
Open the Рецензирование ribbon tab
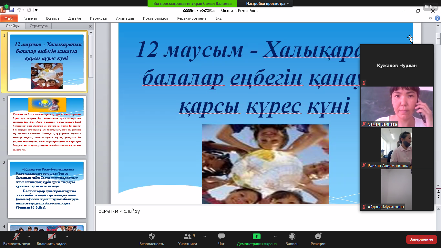coord(192,18)
